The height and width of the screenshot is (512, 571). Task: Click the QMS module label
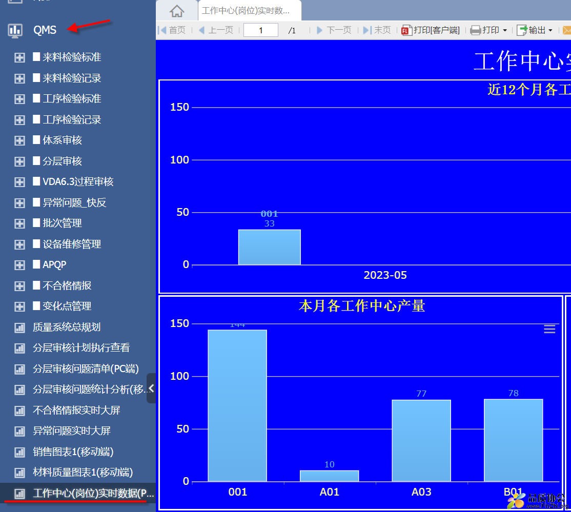(x=45, y=30)
